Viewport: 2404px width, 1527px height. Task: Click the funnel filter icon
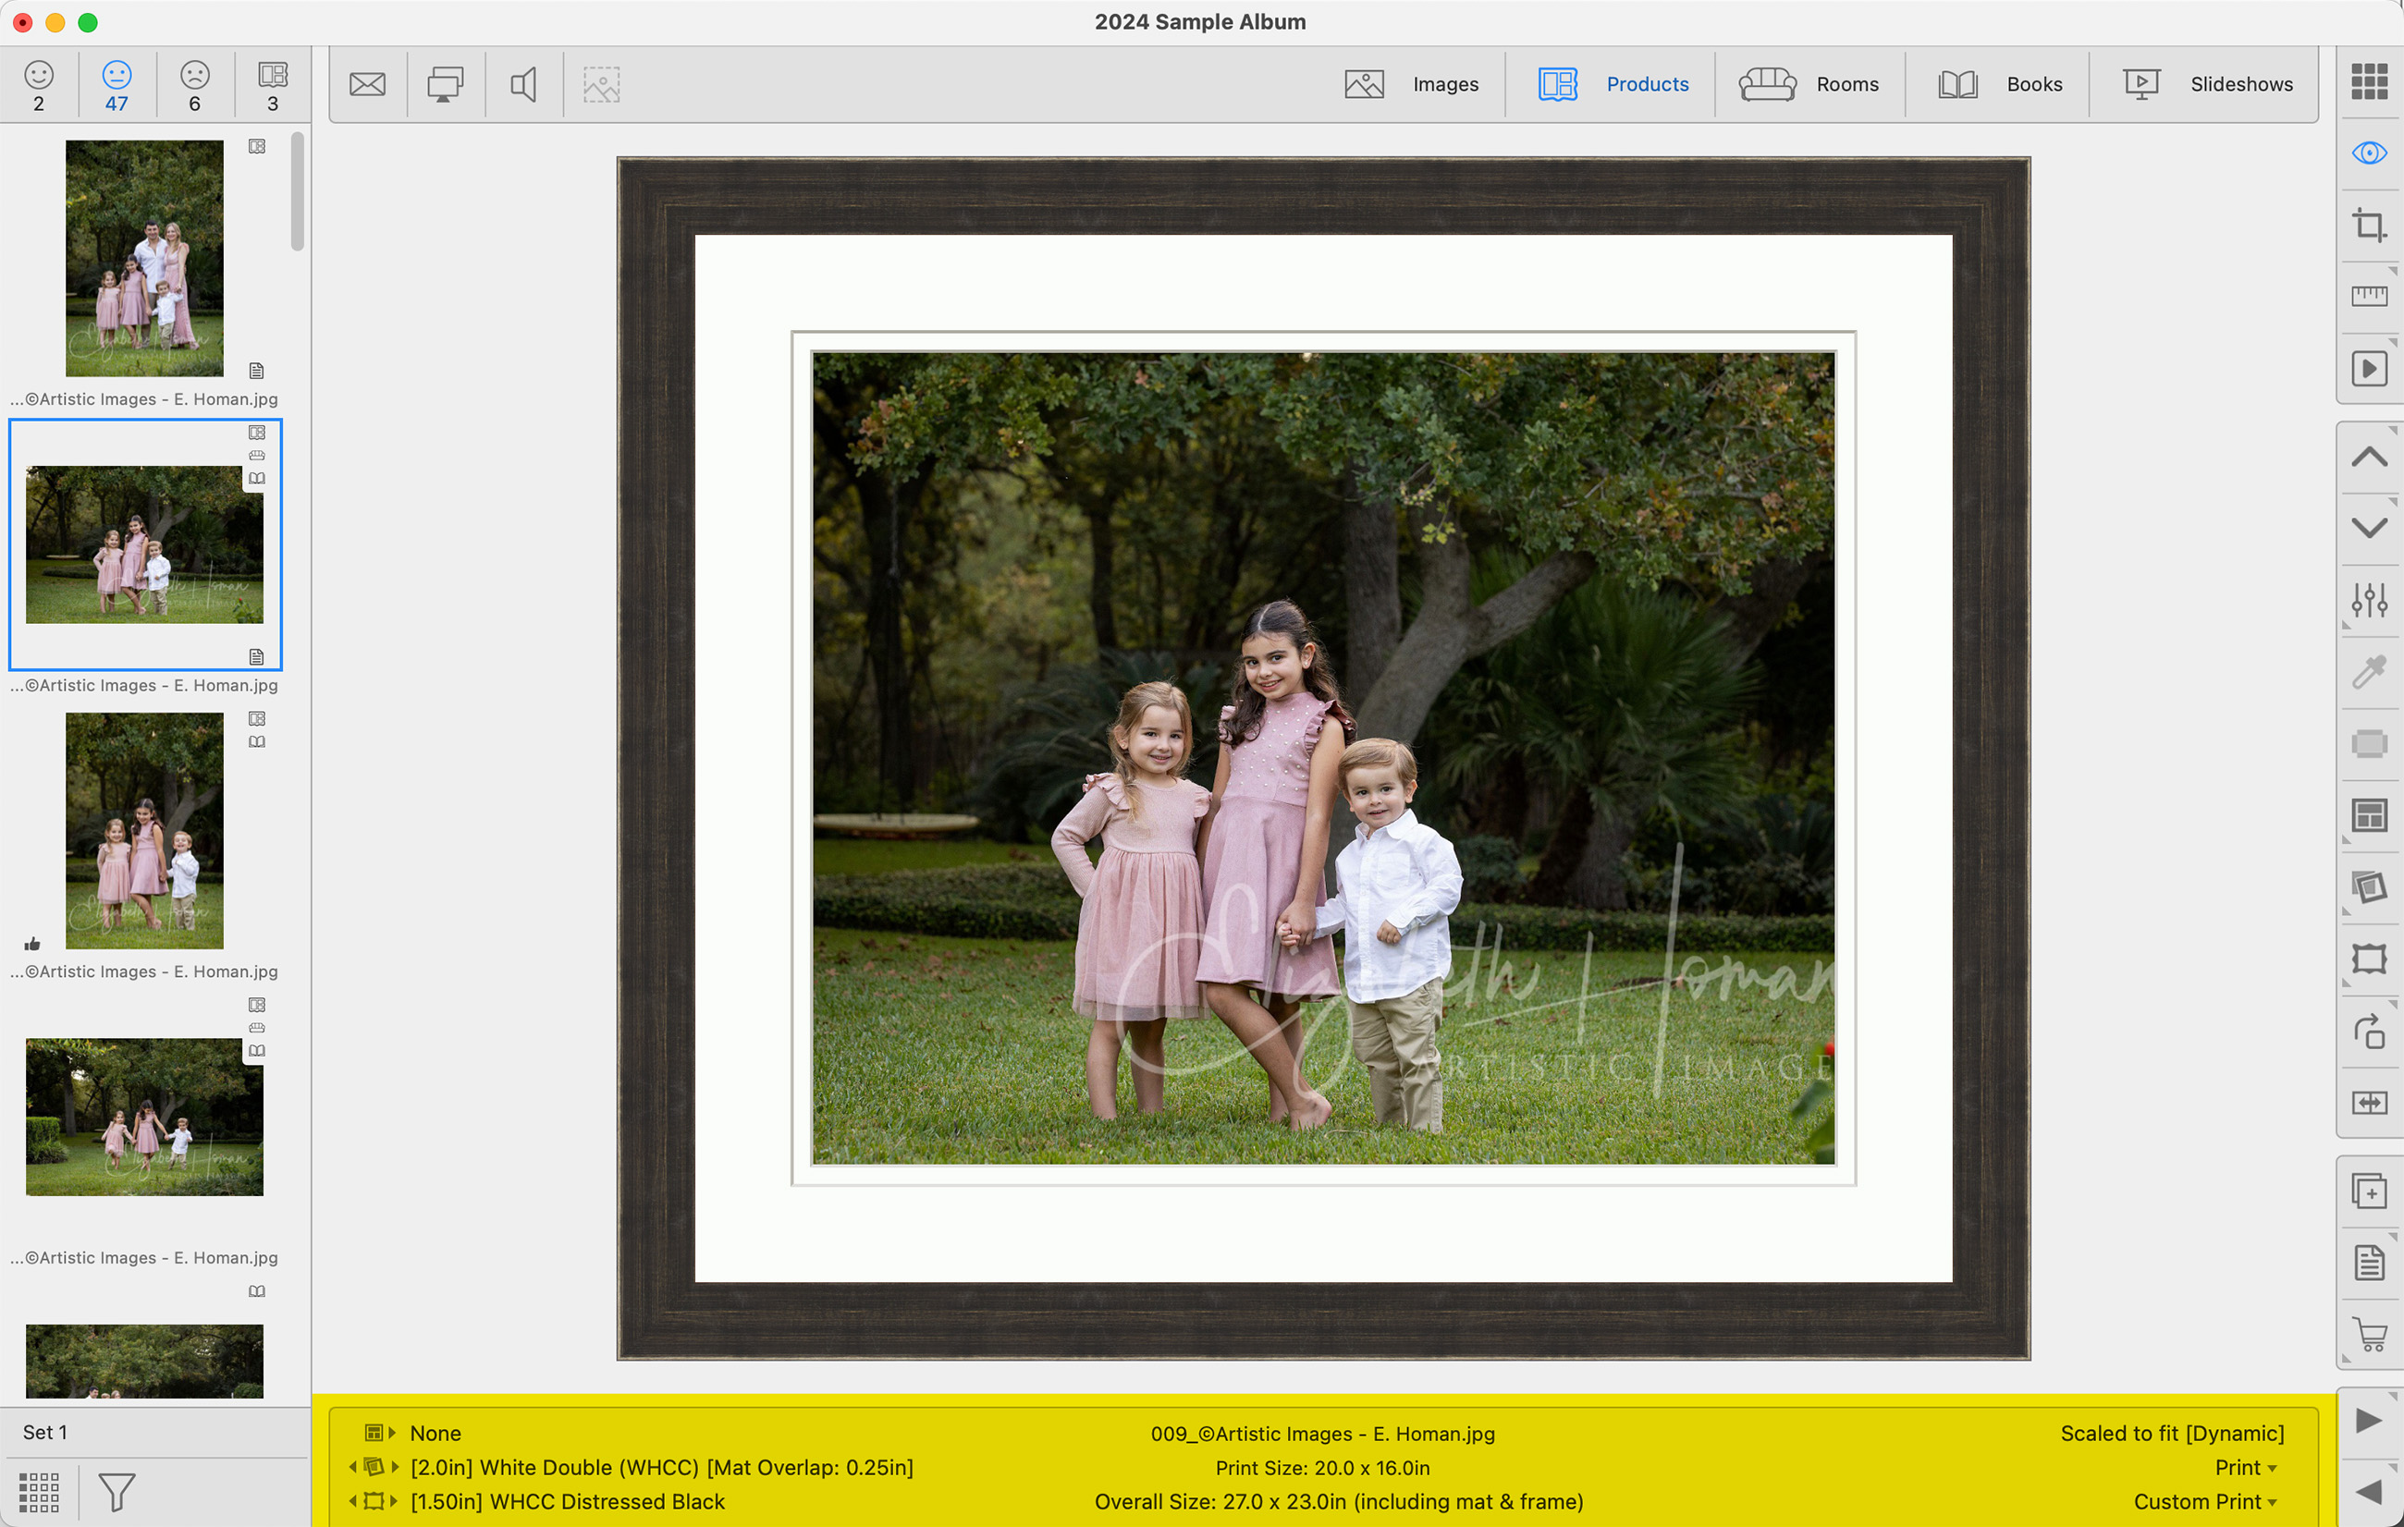(116, 1492)
